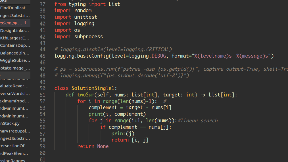Viewport: 288px width, 162px height.
Task: Open ContainsDup... file in sidebar
Action: click(15, 45)
